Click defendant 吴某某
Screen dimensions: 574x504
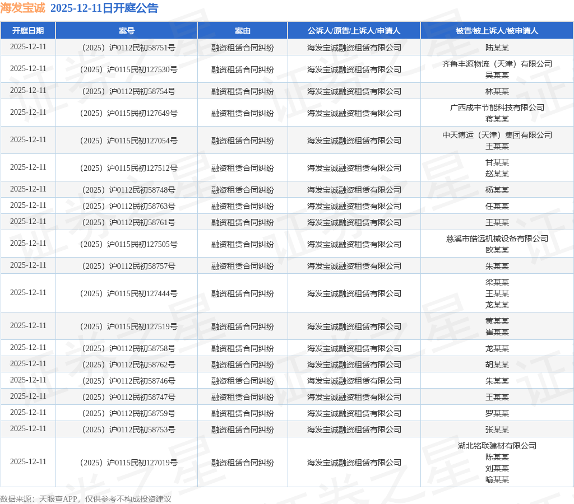pyautogui.click(x=497, y=75)
